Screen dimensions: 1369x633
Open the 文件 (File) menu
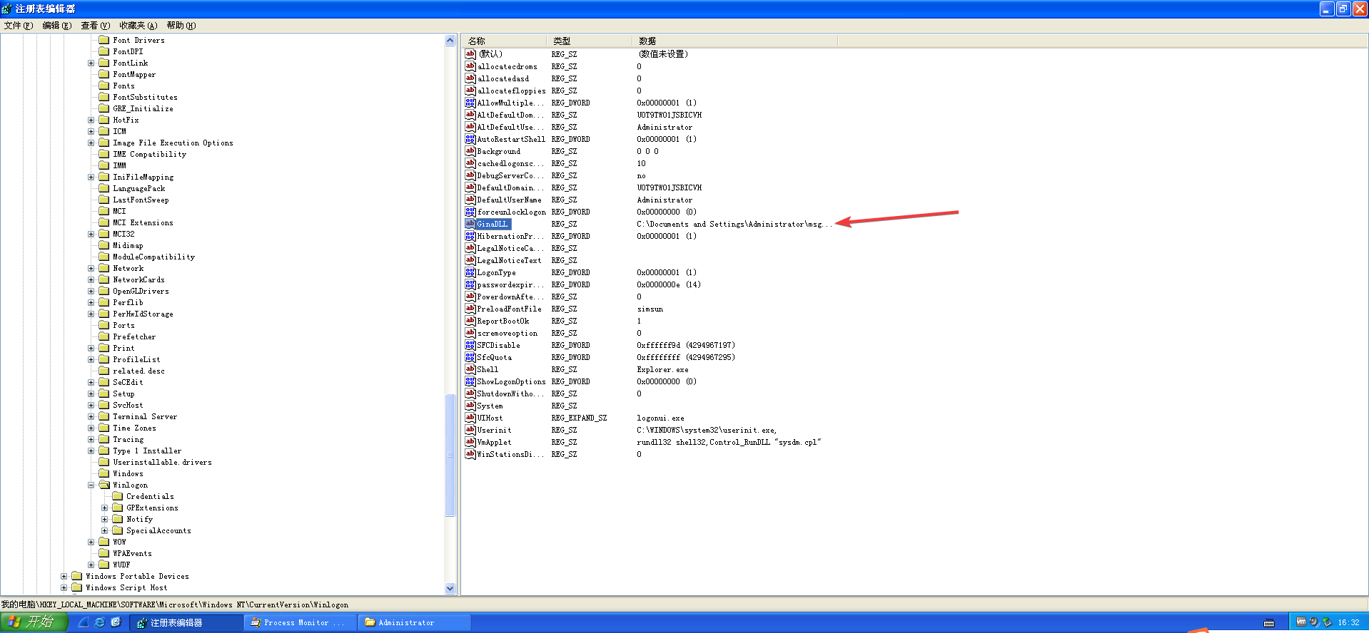(19, 25)
